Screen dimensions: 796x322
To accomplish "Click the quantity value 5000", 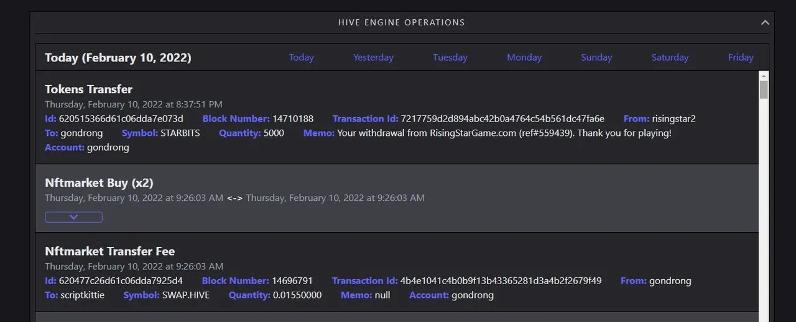I will coord(274,133).
